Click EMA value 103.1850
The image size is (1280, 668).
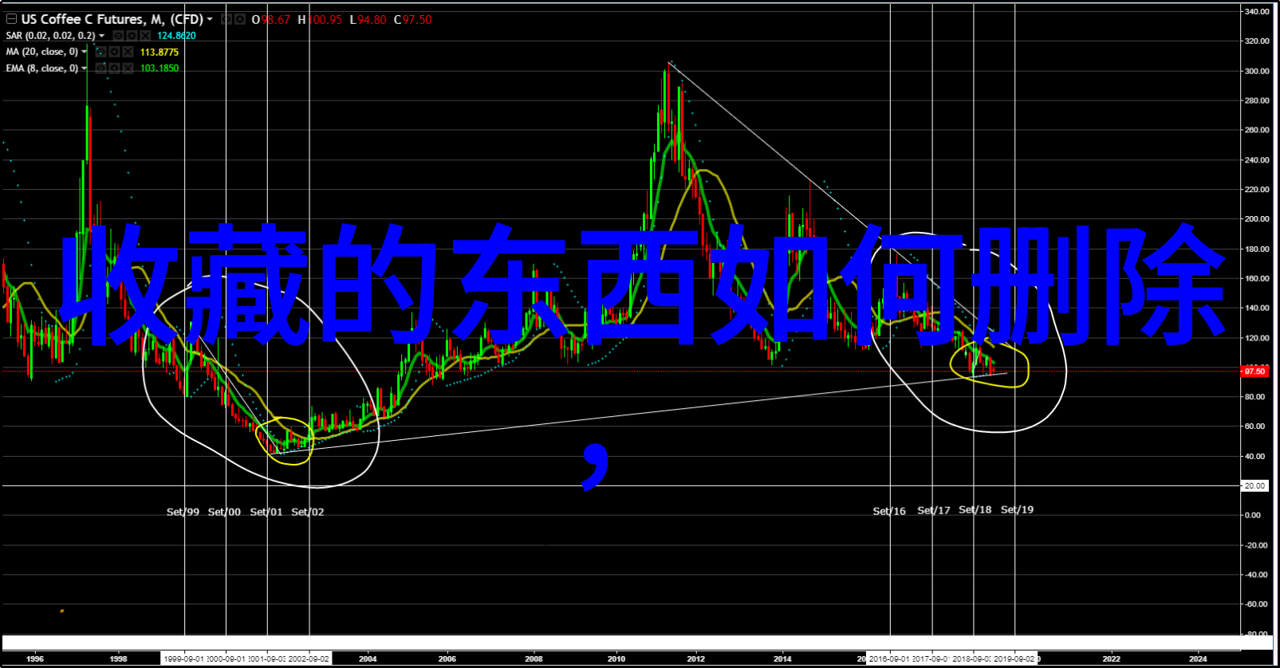click(x=160, y=68)
